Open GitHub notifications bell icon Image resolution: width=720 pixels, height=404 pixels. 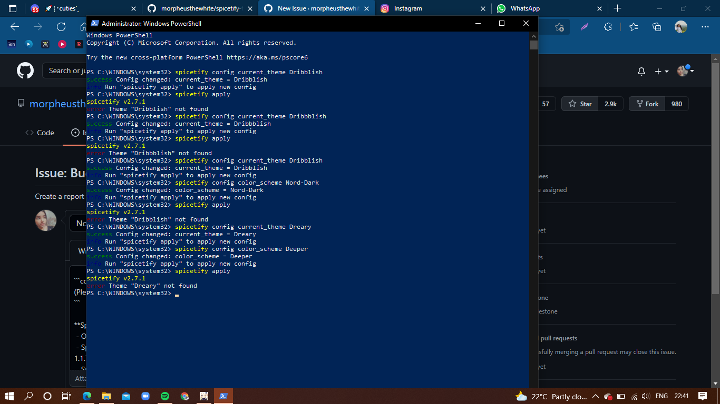click(x=641, y=70)
